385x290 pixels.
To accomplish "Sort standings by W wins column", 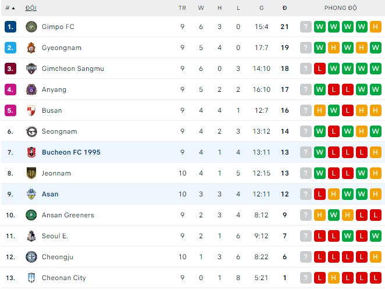I will coord(201,8).
